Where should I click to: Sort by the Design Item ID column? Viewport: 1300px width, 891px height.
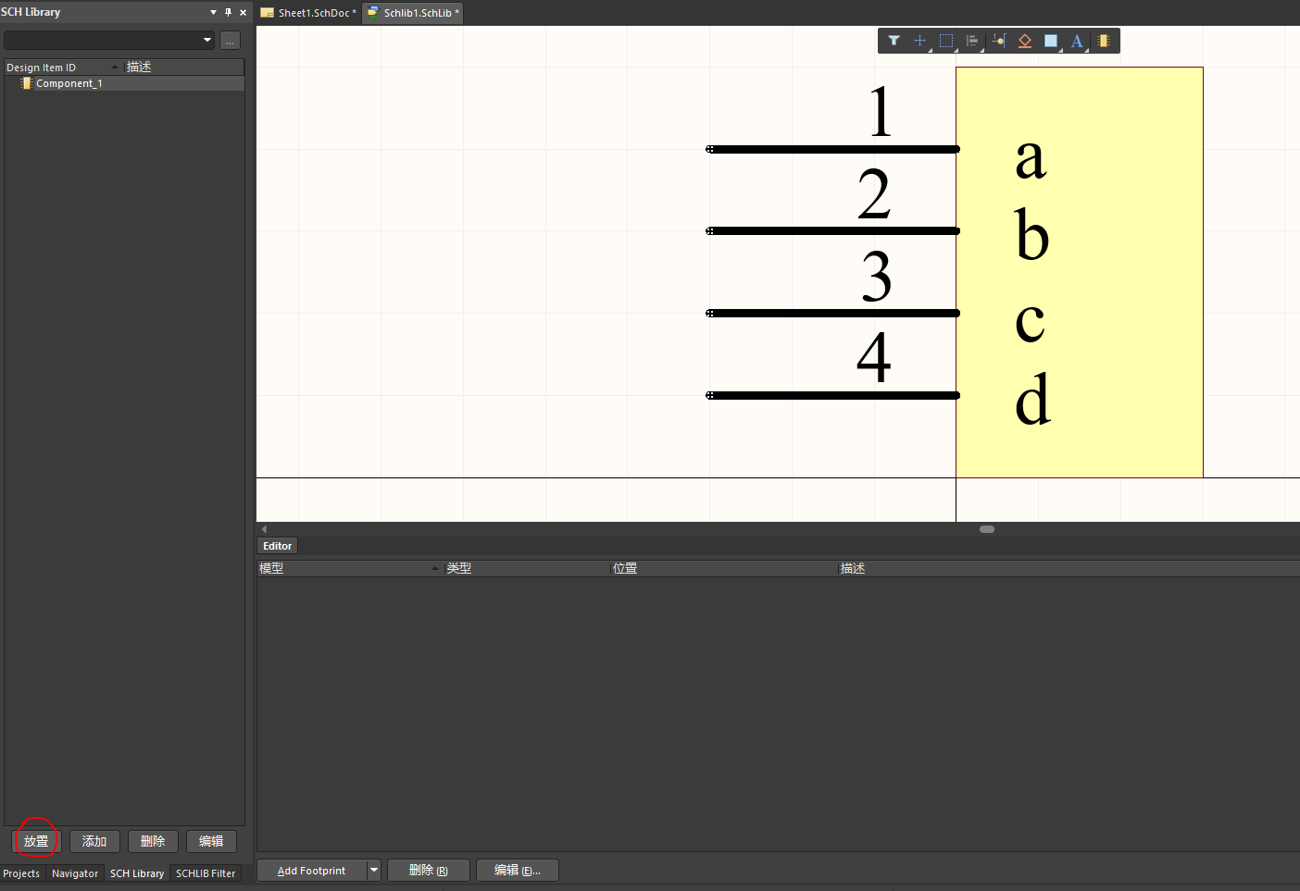click(x=64, y=67)
